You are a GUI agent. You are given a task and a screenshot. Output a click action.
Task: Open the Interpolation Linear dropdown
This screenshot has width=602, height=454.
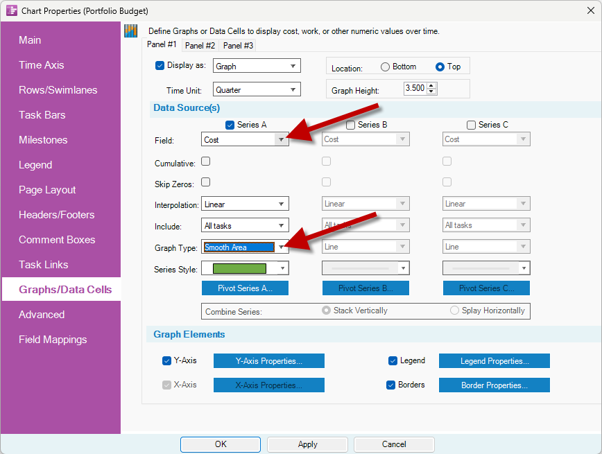click(245, 204)
